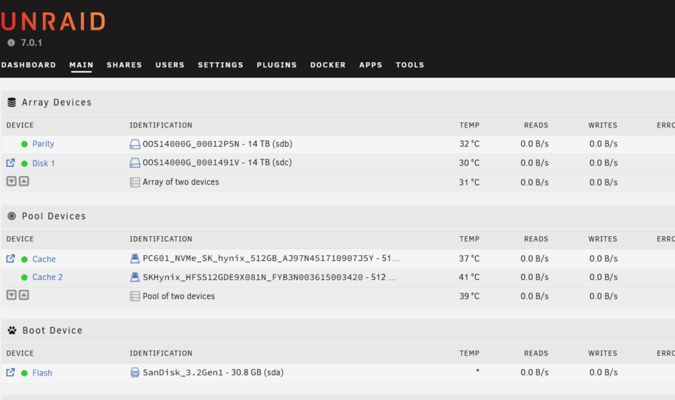Click the Pool Devices section heading
Viewport: 675px width, 400px height.
pyautogui.click(x=54, y=216)
